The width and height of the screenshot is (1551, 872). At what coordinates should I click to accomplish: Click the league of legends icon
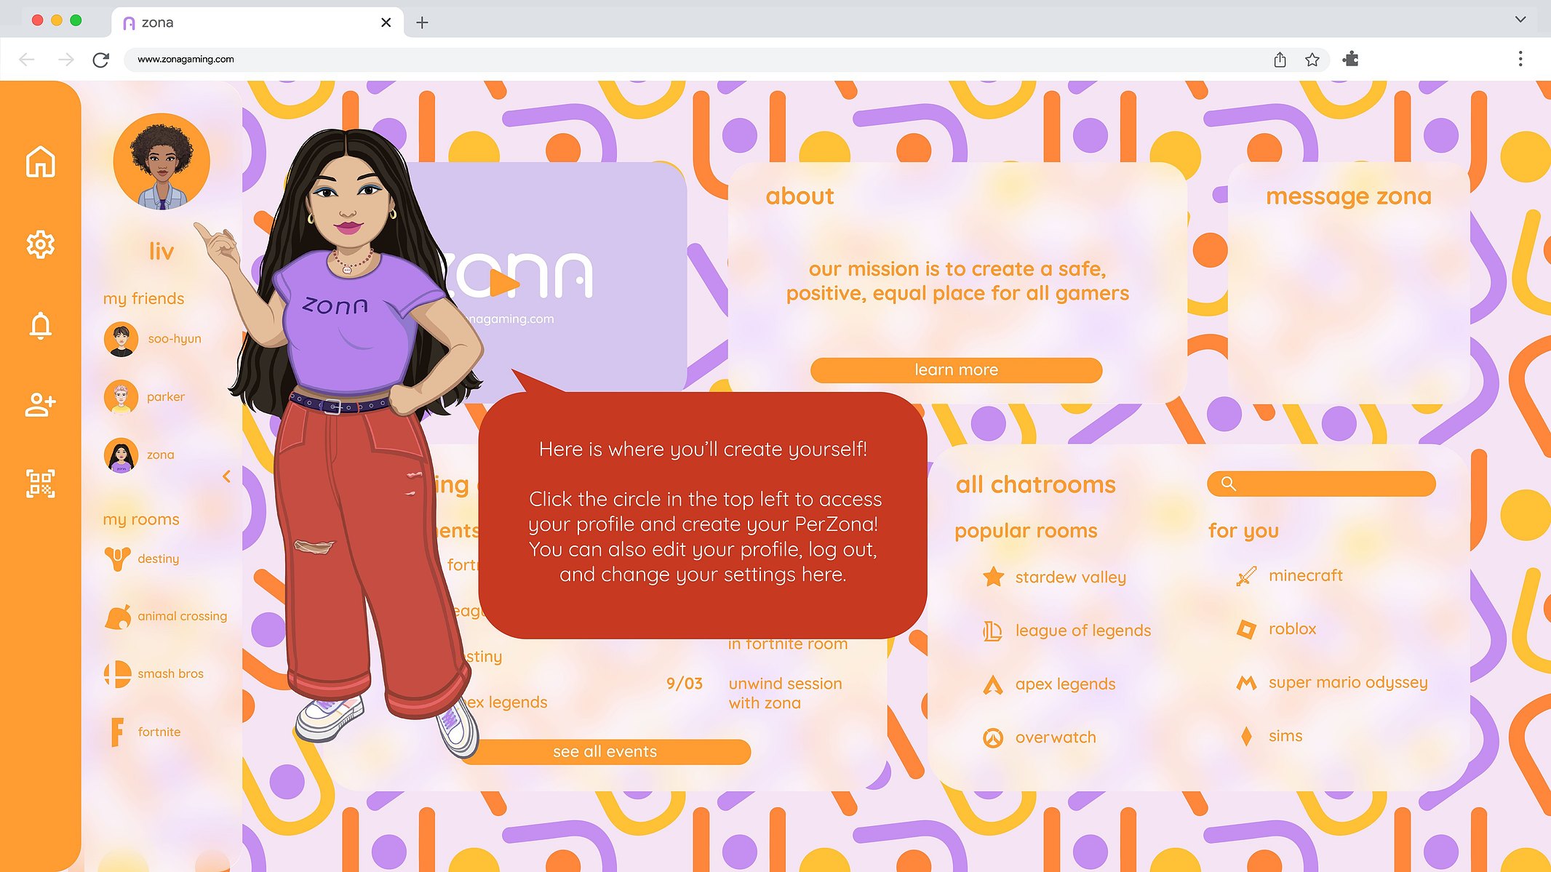(993, 631)
